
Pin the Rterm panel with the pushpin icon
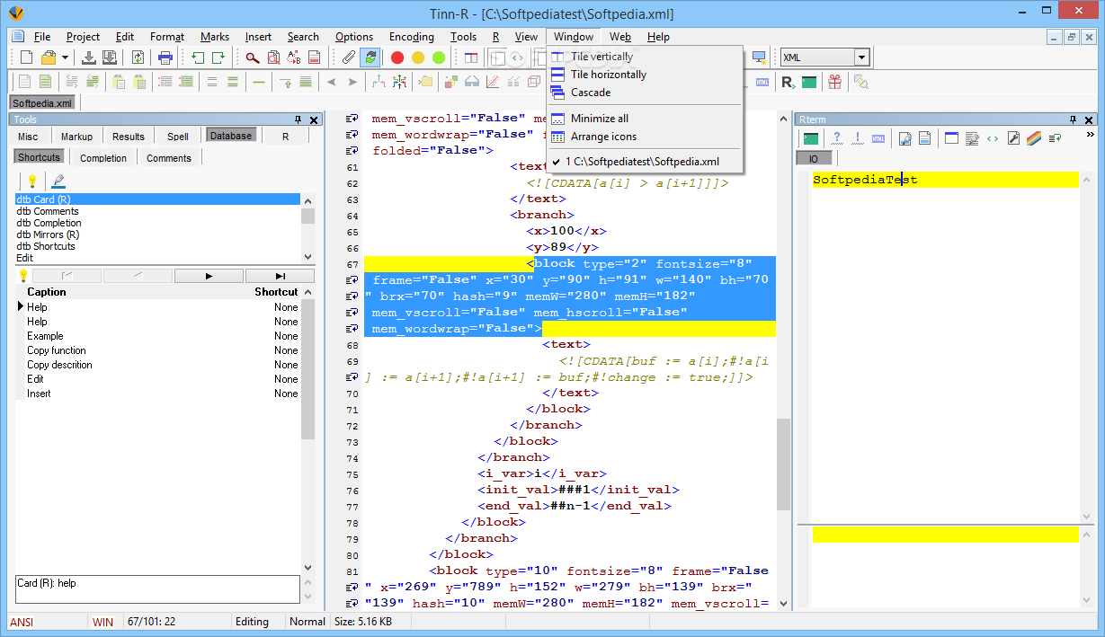click(x=1074, y=119)
